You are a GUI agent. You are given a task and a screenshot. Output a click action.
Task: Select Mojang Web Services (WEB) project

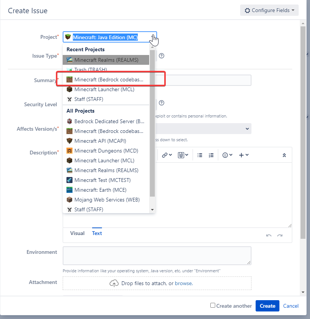[x=106, y=200]
